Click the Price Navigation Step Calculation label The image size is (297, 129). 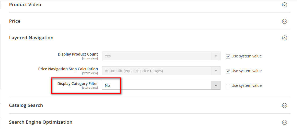point(68,69)
